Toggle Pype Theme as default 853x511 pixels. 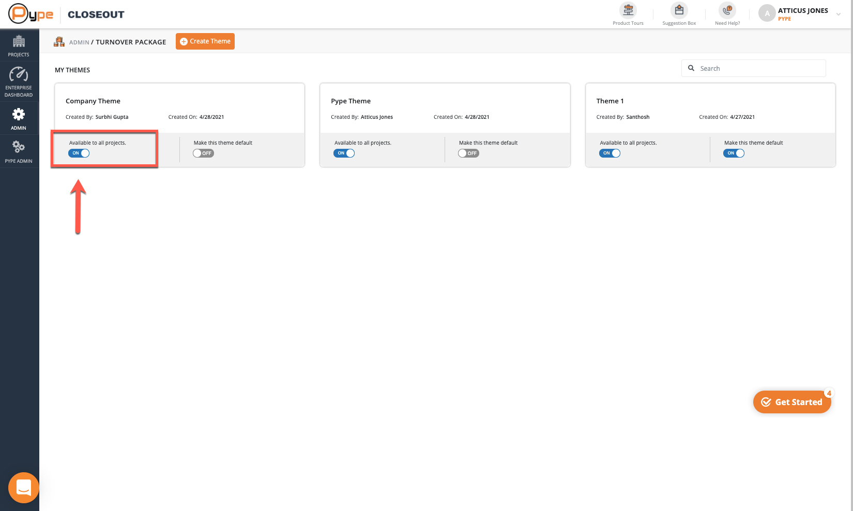pyautogui.click(x=468, y=153)
